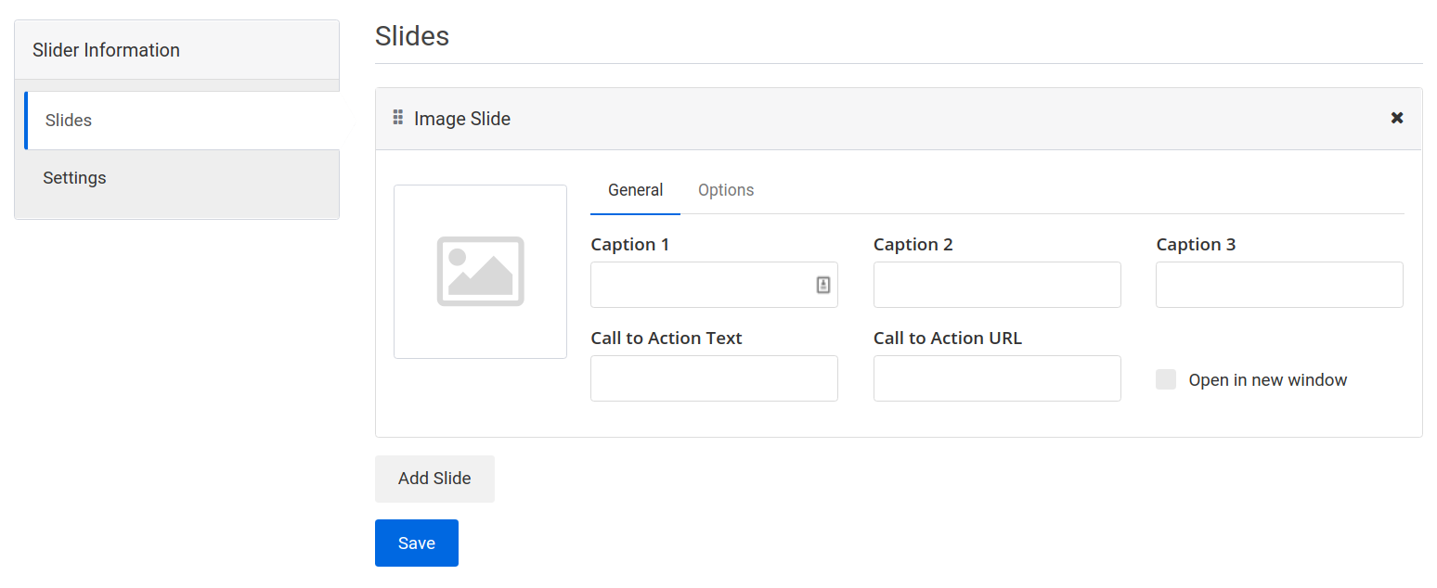Image resolution: width=1437 pixels, height=588 pixels.
Task: Click inside the Caption 2 text box
Action: 996,284
